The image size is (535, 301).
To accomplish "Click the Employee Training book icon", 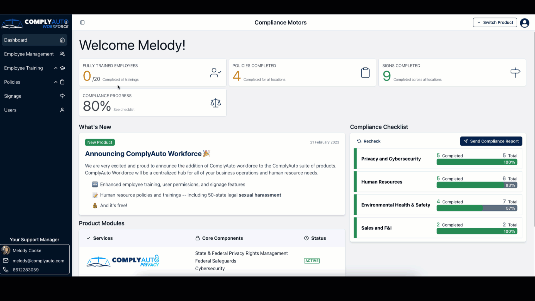I will [x=62, y=68].
